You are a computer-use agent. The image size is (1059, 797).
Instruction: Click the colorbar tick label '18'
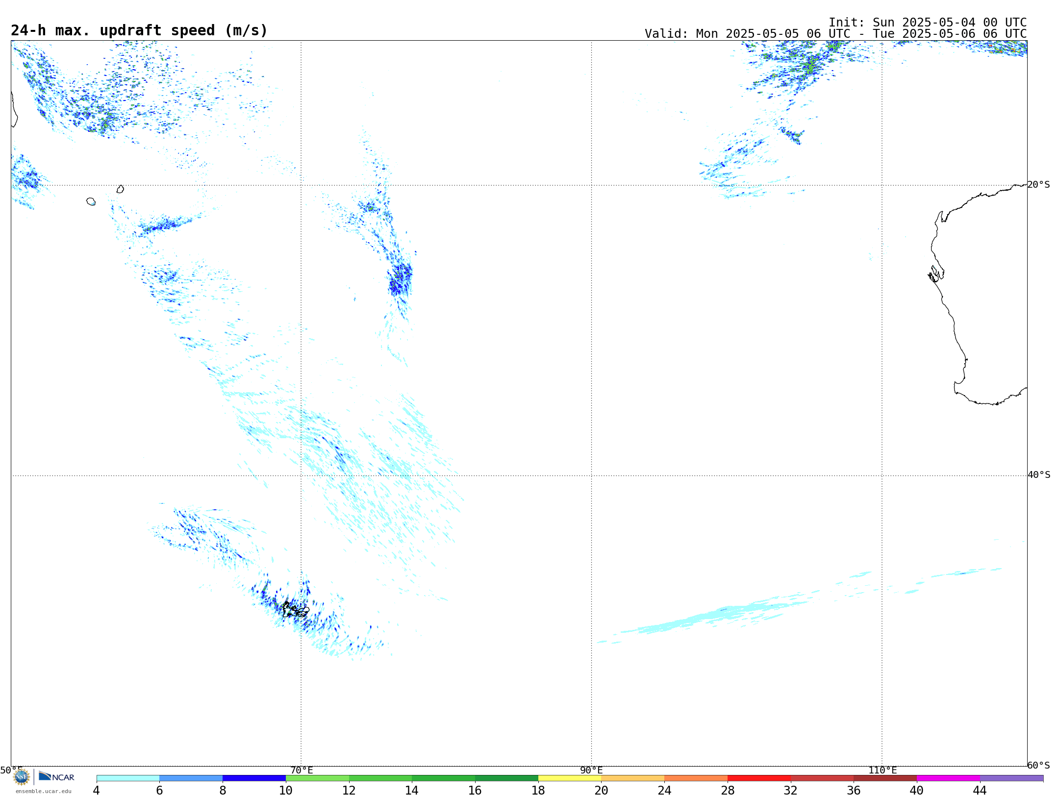point(538,790)
